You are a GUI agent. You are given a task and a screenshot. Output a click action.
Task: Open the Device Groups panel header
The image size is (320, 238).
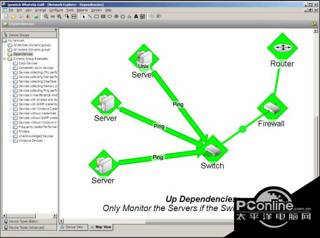click(x=30, y=35)
